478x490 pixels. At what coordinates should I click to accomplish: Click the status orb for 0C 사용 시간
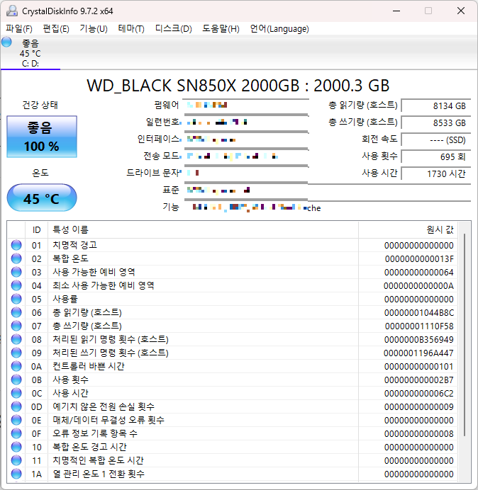click(x=16, y=393)
